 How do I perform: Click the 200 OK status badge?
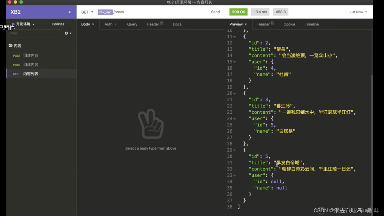coord(239,12)
